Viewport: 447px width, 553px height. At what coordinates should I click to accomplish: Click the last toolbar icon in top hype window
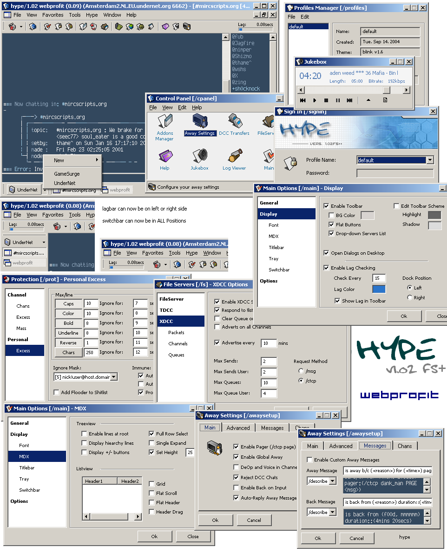(x=186, y=26)
